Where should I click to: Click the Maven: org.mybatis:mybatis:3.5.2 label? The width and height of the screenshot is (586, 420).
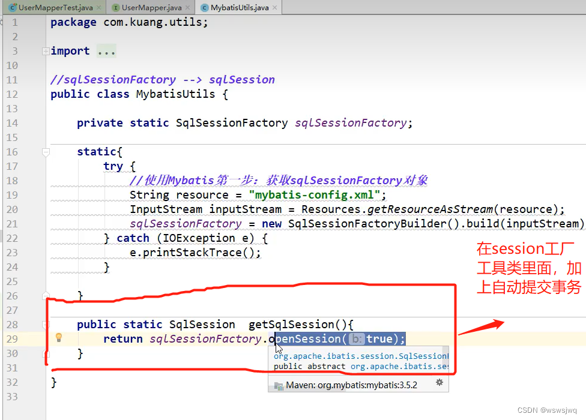tap(351, 385)
